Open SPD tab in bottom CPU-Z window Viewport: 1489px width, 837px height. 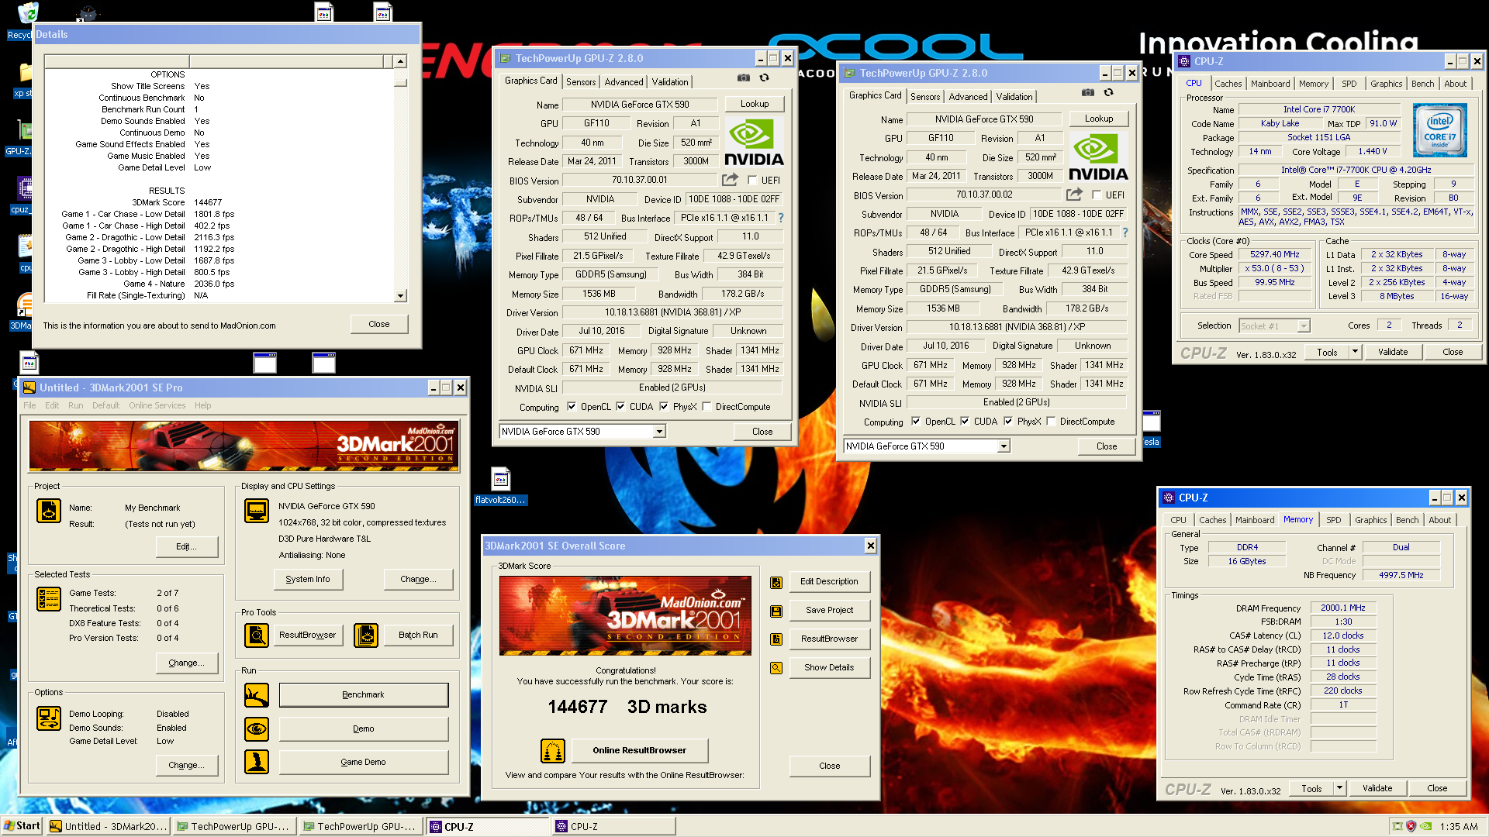tap(1333, 520)
